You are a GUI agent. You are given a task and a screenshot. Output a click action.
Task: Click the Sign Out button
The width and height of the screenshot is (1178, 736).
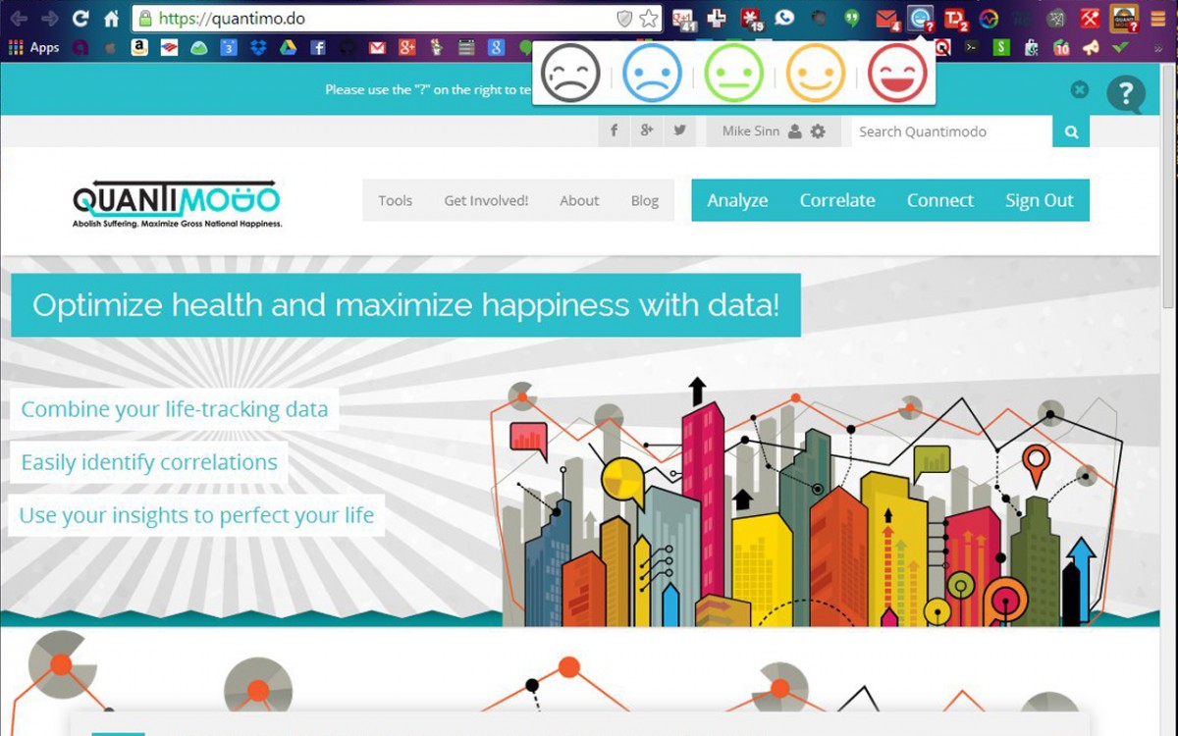[x=1039, y=200]
